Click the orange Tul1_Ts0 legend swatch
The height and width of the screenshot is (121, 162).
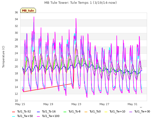86,112
